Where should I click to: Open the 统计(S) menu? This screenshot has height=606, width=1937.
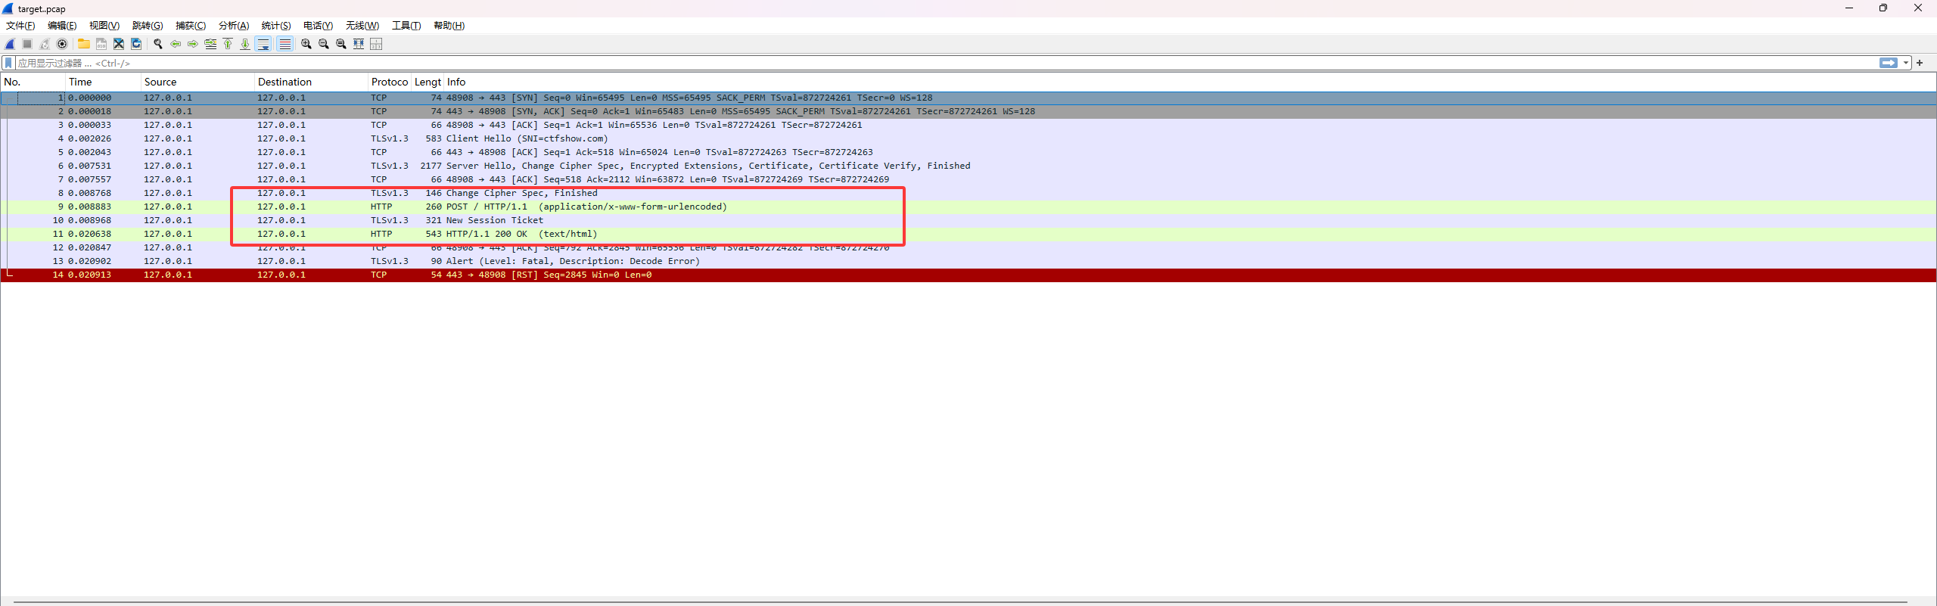[x=275, y=26]
